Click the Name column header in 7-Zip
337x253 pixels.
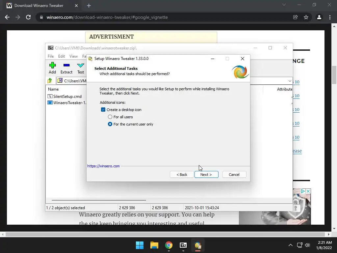tap(53, 89)
